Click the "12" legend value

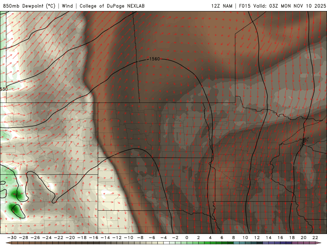point(257,238)
